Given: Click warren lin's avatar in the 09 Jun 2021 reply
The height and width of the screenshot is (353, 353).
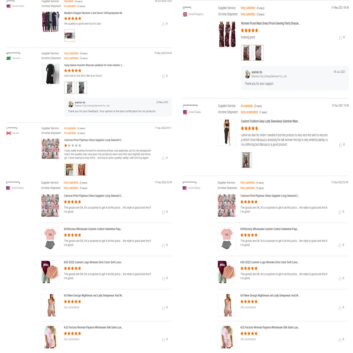Looking at the screenshot, I should pyautogui.click(x=248, y=74).
